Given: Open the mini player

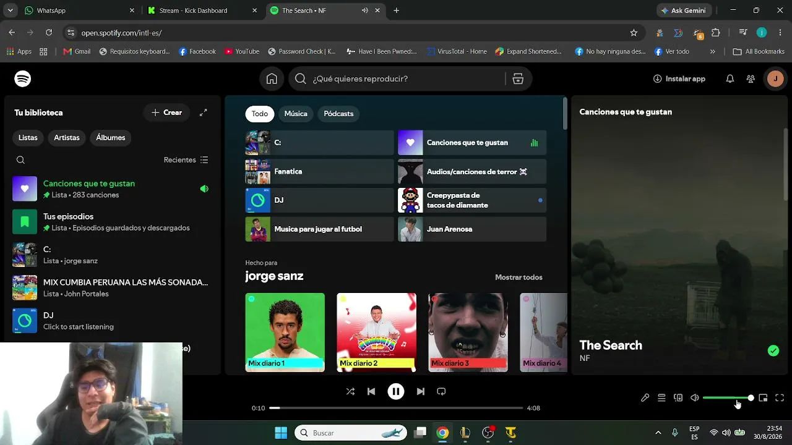Looking at the screenshot, I should [x=763, y=398].
